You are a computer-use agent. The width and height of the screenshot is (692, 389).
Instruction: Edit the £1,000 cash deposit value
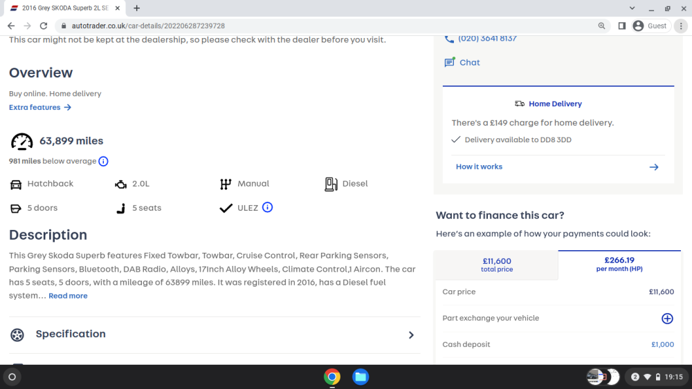pyautogui.click(x=662, y=345)
